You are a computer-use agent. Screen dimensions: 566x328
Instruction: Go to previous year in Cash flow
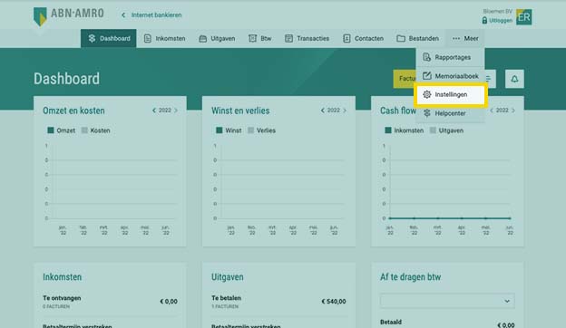point(492,111)
